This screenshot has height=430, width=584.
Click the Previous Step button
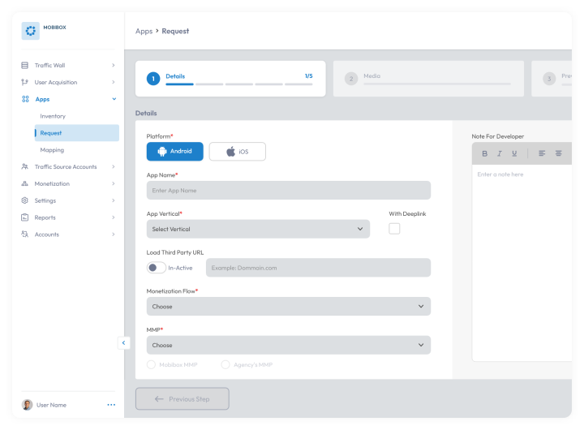tap(182, 398)
